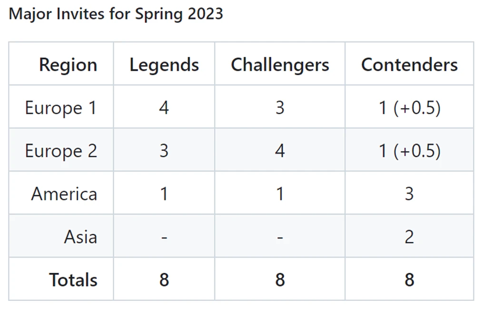Select the Region column header
Image resolution: width=483 pixels, height=309 pixels.
(68, 65)
